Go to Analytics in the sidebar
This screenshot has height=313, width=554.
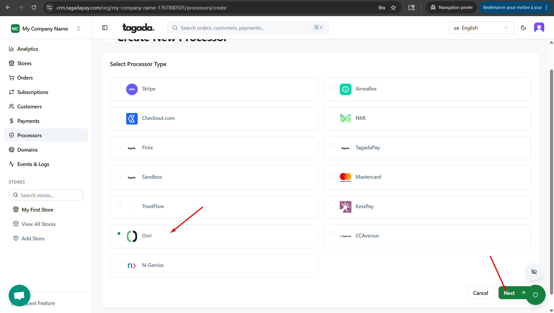click(x=27, y=49)
